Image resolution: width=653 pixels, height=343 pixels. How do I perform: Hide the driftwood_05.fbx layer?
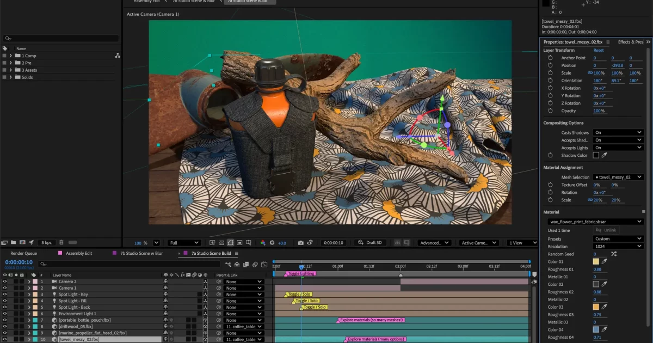coord(5,327)
